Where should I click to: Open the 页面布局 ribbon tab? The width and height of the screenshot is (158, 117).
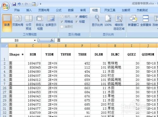point(44,10)
